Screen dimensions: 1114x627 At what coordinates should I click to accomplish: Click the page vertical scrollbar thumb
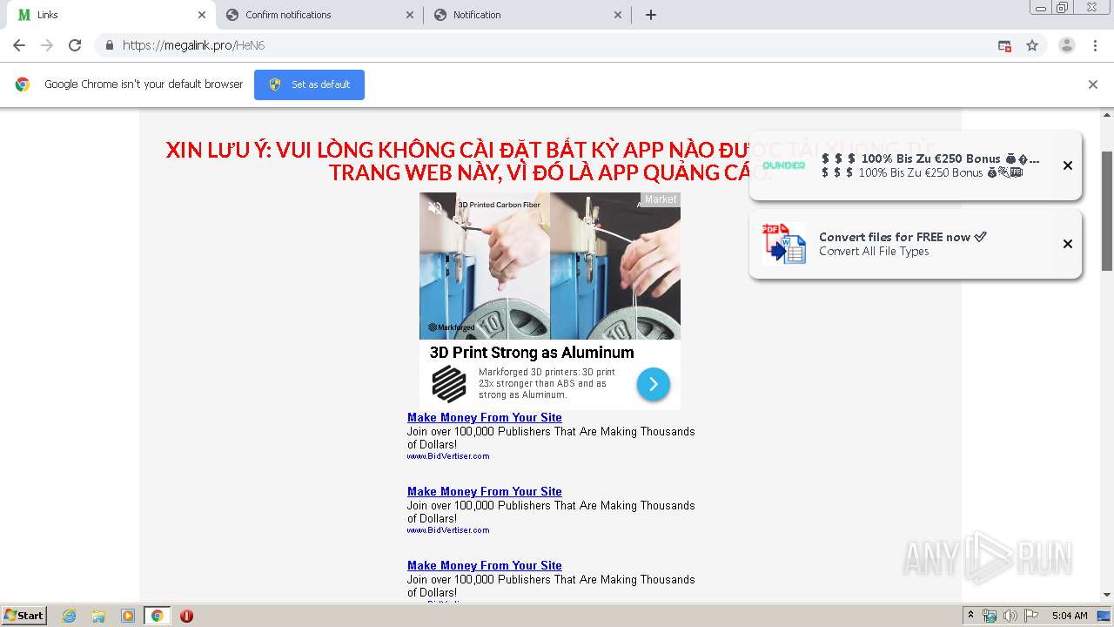(x=1107, y=212)
